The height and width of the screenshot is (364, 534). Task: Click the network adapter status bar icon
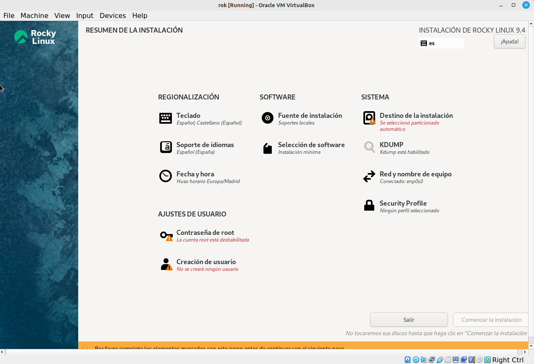point(432,360)
